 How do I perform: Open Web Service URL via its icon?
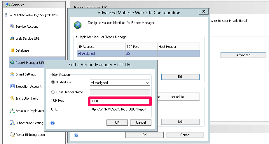pos(12,38)
